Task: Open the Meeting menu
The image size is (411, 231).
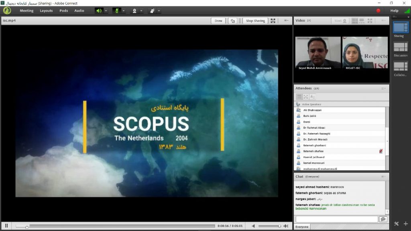Action: coord(26,11)
